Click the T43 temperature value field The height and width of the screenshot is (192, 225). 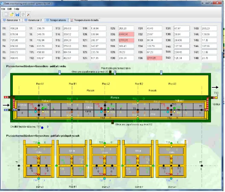(209, 29)
